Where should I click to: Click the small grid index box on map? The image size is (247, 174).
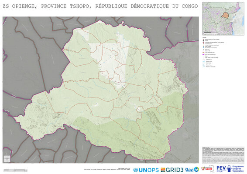click(x=7, y=159)
